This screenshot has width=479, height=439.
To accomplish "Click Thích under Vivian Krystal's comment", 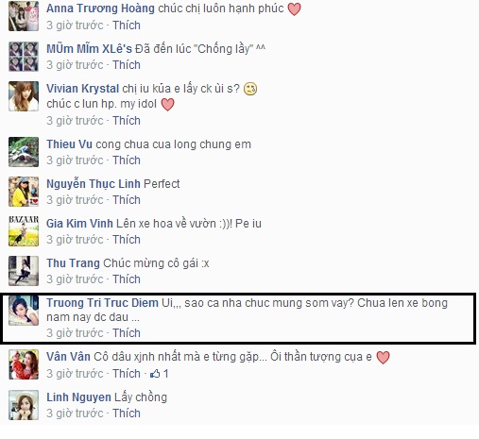I will (x=127, y=121).
